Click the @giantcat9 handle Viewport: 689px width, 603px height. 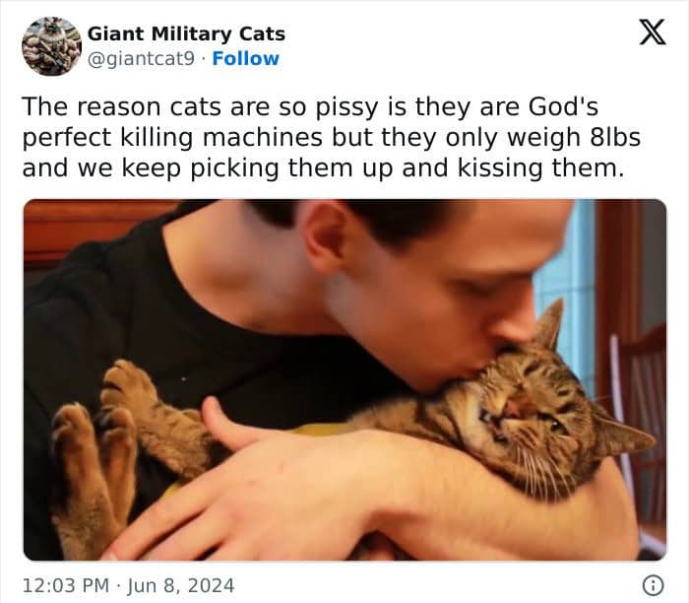pos(141,59)
